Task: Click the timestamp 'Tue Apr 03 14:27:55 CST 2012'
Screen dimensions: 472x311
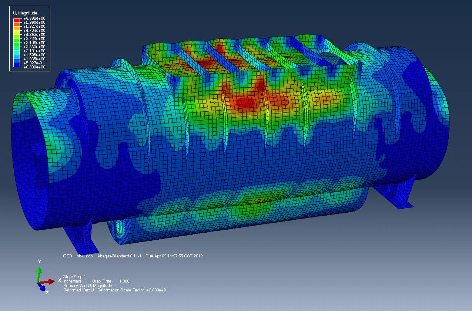Action: tap(174, 256)
